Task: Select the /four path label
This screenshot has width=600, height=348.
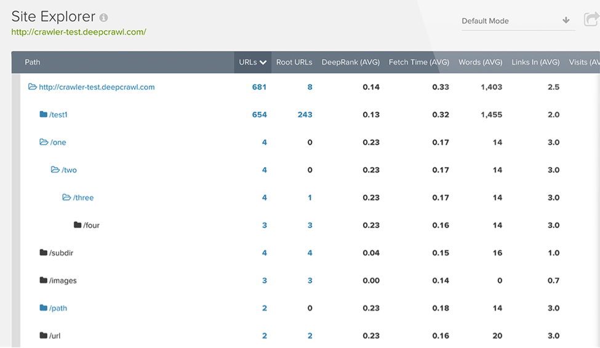Action: 92,225
